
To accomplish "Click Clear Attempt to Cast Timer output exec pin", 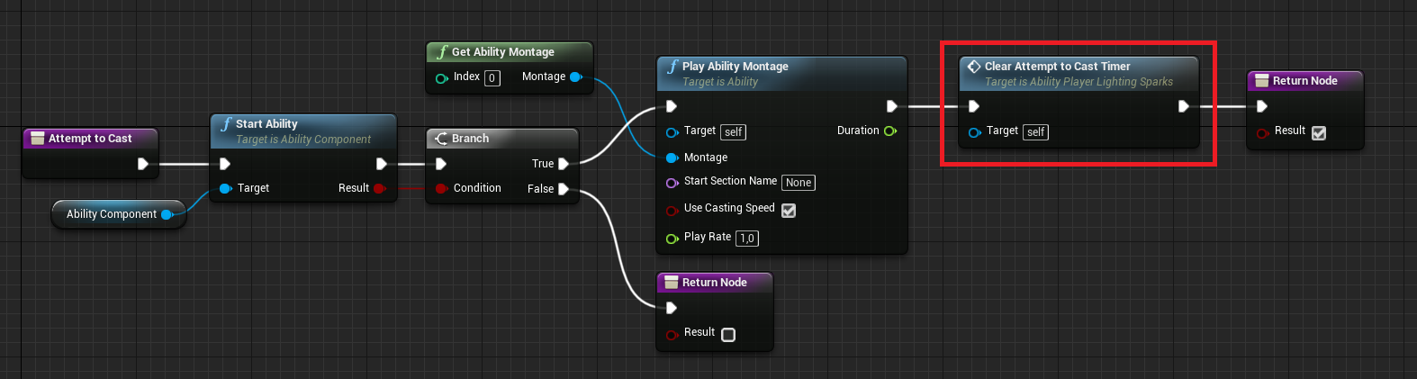I will click(1184, 106).
